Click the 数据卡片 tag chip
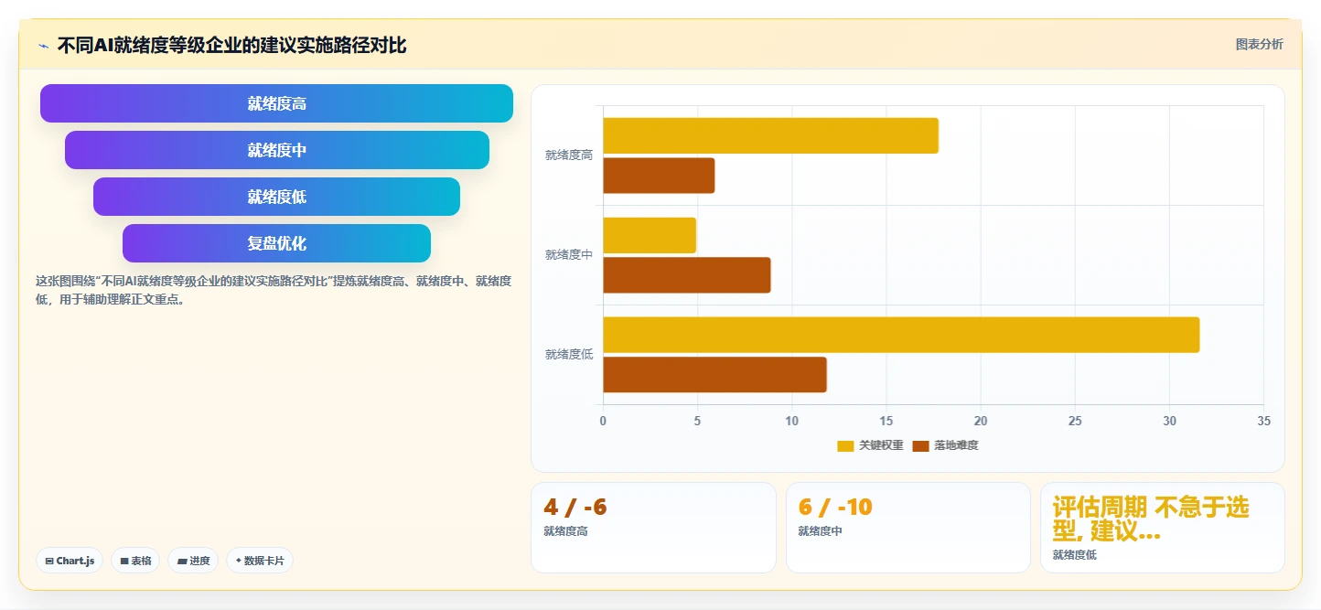This screenshot has height=610, width=1321. (260, 561)
